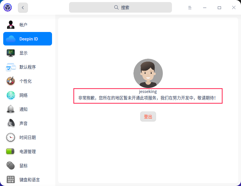Click the 网络 globe icon
This screenshot has width=241, height=186.
coord(11,95)
